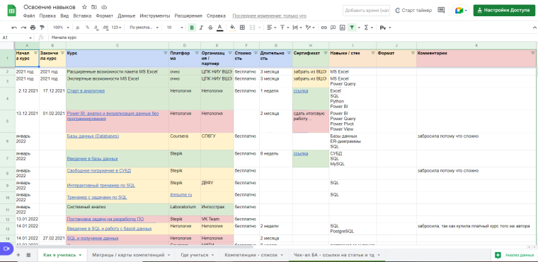Click the insert chart icon
This screenshot has width=538, height=262.
pos(342,28)
